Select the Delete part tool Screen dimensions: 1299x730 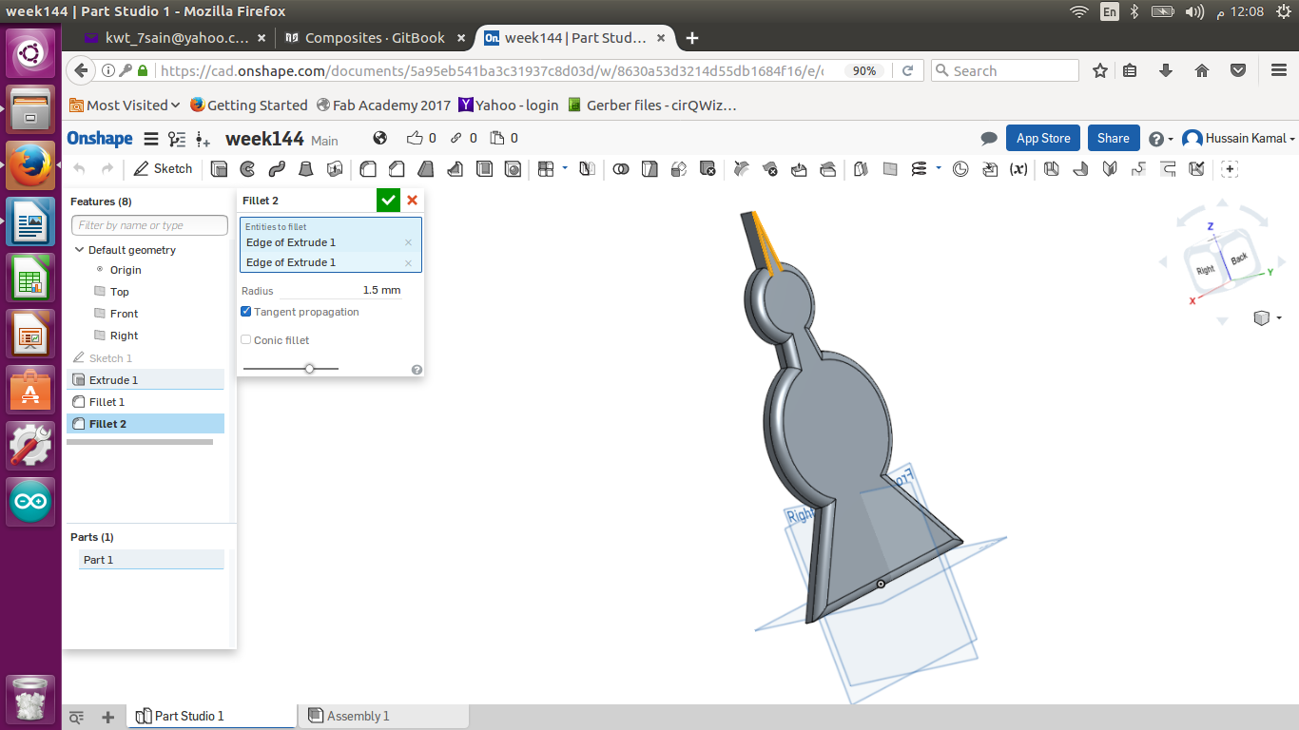click(708, 169)
